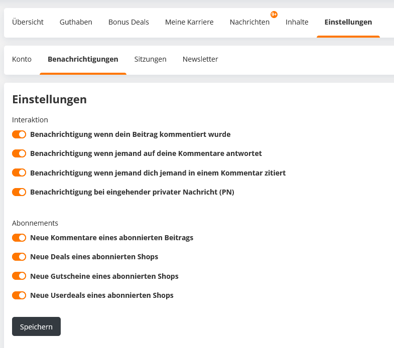Screen dimensions: 394x348
Task: Select the Inhalte tab
Action: [297, 22]
